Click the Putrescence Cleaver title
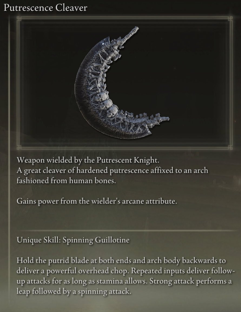Screen dimensions: 241x312 [45, 8]
